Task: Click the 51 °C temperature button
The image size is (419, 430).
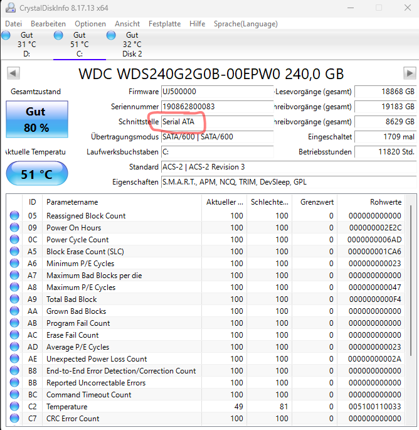Action: (x=37, y=174)
